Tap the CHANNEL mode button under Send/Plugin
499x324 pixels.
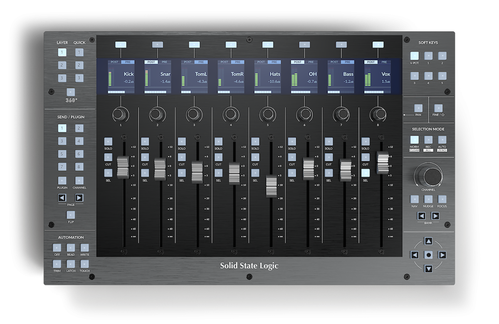click(x=79, y=181)
